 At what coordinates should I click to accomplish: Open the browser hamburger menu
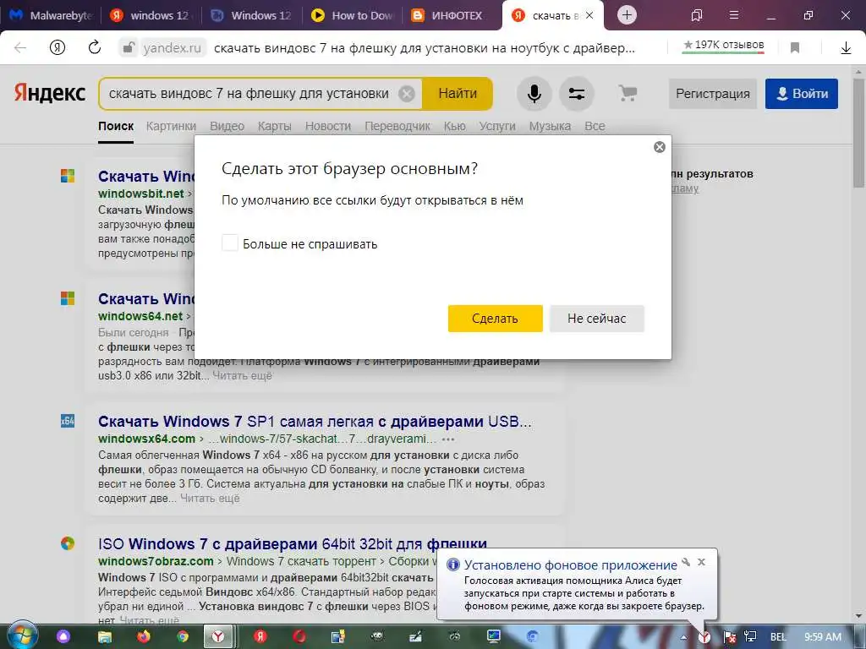click(x=733, y=15)
